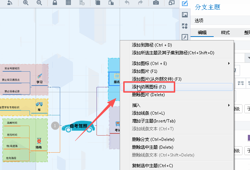Switch to the 编辑 tab

202,33
